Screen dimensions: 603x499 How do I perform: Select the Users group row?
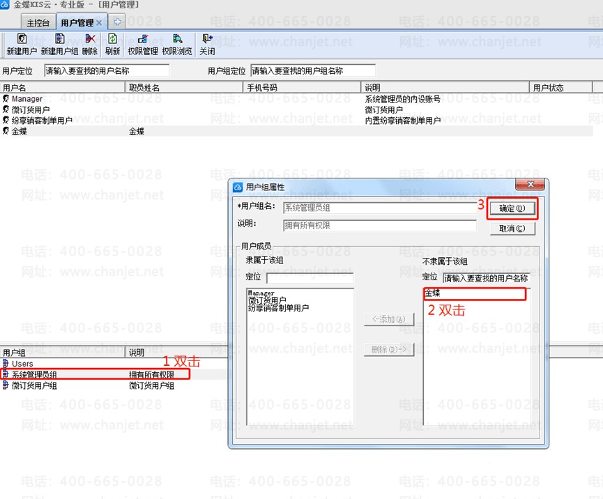(22, 364)
